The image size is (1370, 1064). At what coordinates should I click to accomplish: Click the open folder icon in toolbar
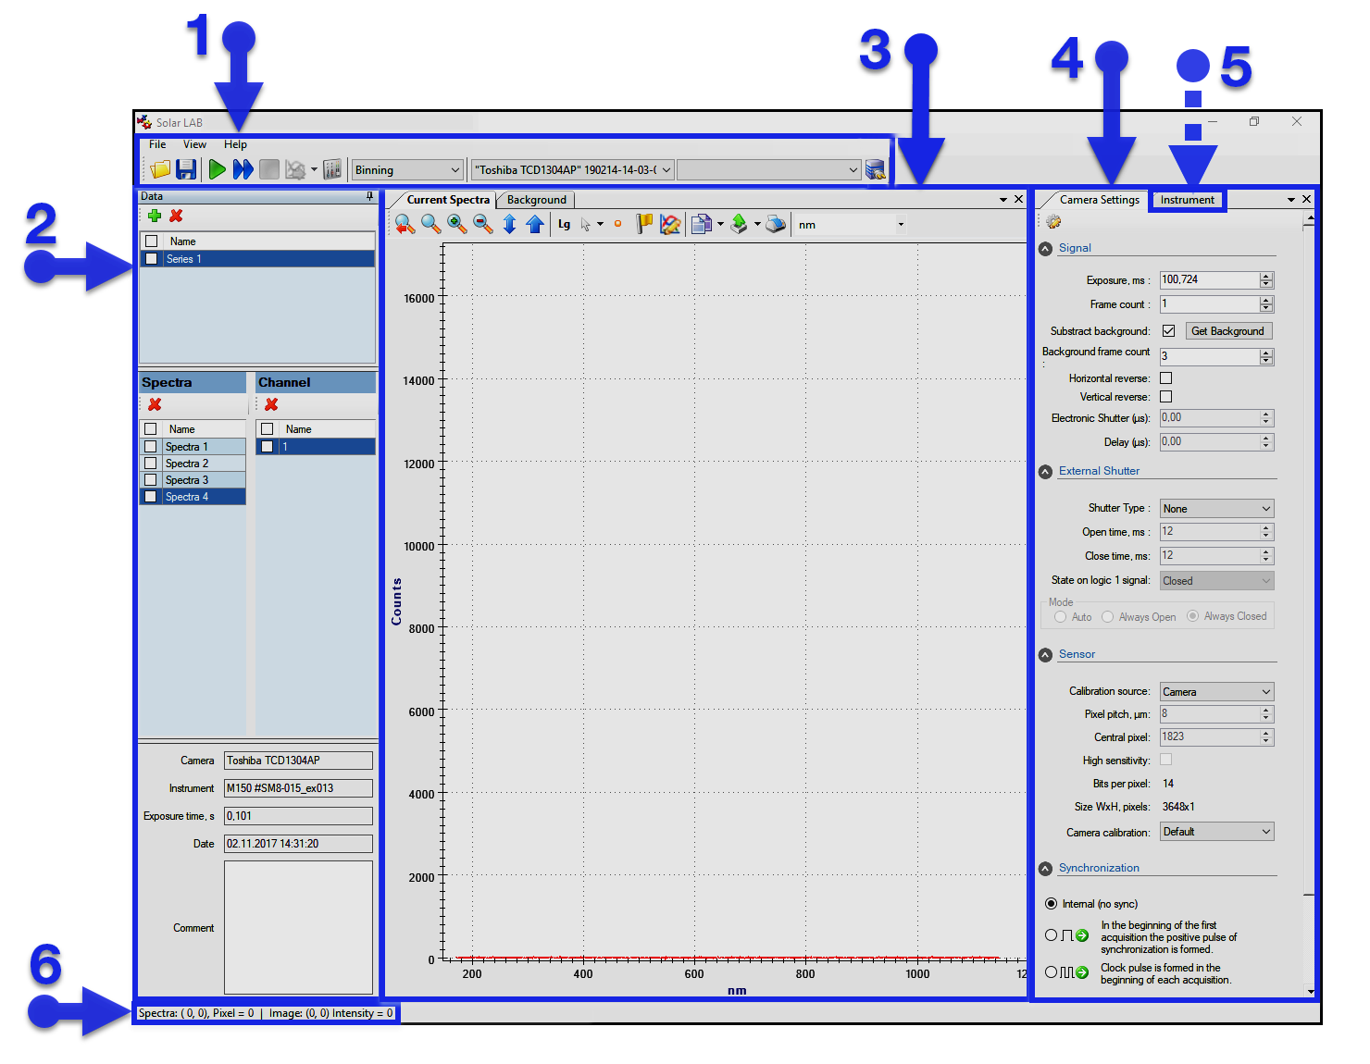click(160, 169)
